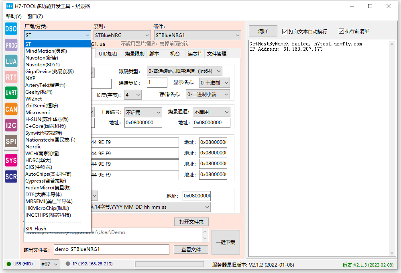Click the USB (HID) connection status

click(x=20, y=264)
